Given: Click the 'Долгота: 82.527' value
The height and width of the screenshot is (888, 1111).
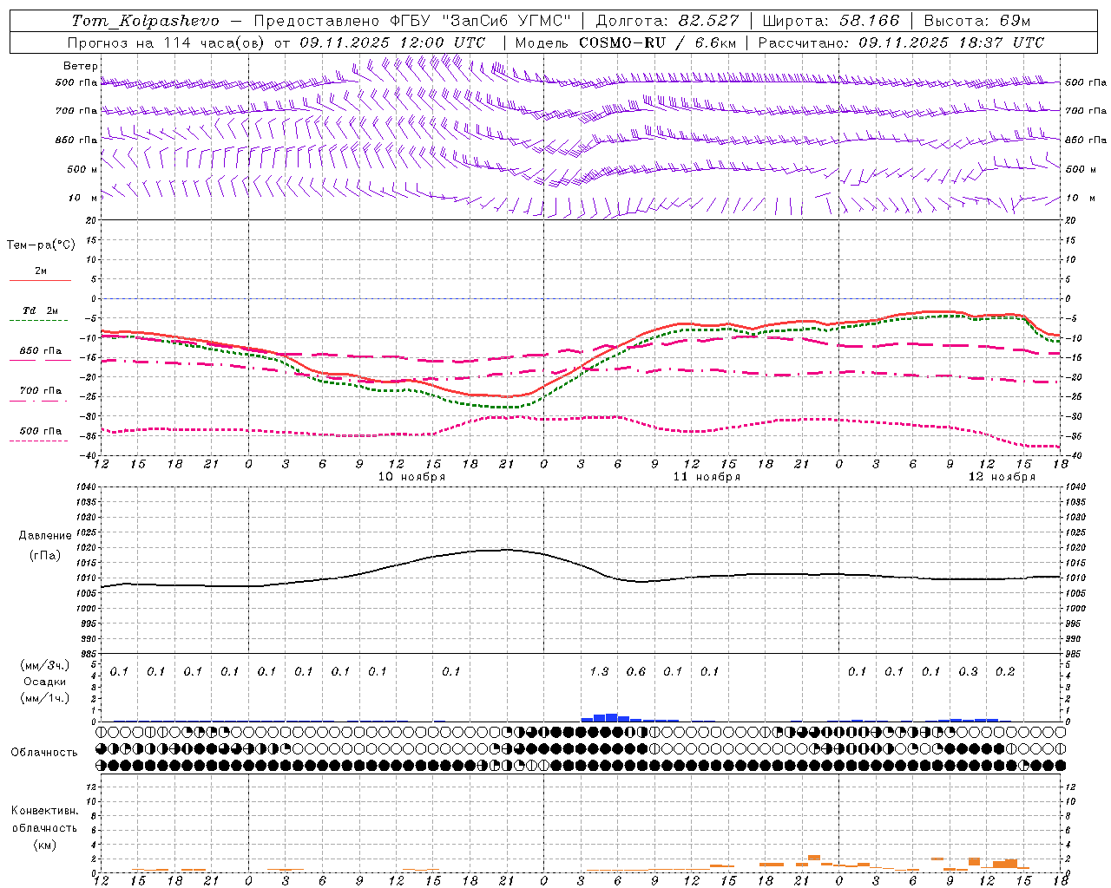Looking at the screenshot, I should (x=667, y=21).
